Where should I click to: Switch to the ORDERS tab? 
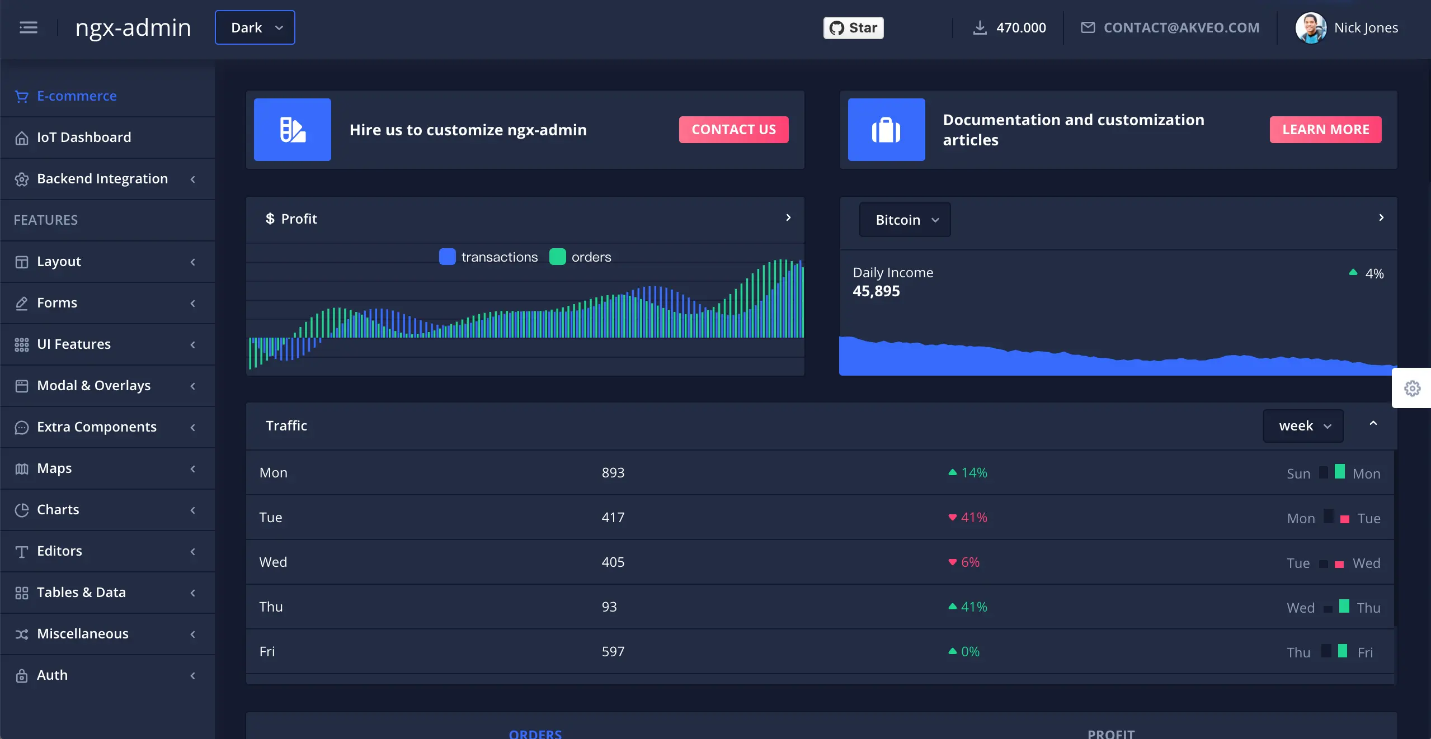pyautogui.click(x=535, y=733)
